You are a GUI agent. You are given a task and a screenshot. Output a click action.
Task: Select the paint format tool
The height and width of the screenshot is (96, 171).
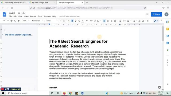click(x=18, y=21)
